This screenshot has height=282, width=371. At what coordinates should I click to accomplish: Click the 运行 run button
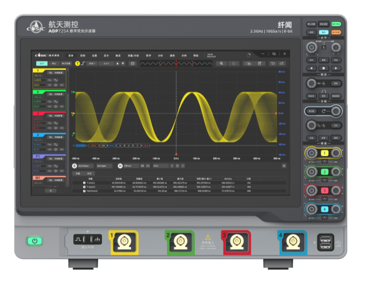click(42, 64)
